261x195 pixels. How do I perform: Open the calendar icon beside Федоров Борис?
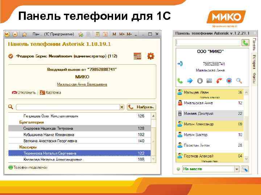click(x=137, y=56)
